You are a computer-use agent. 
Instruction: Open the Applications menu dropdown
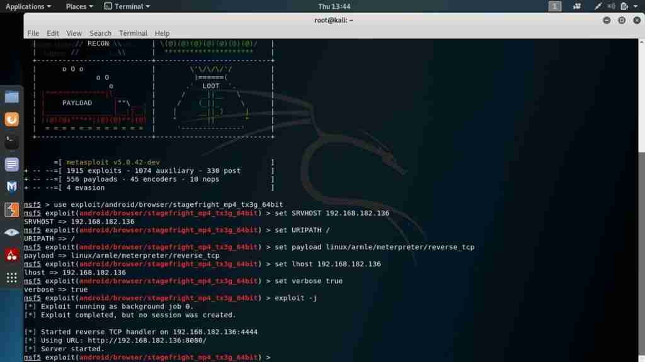(28, 6)
